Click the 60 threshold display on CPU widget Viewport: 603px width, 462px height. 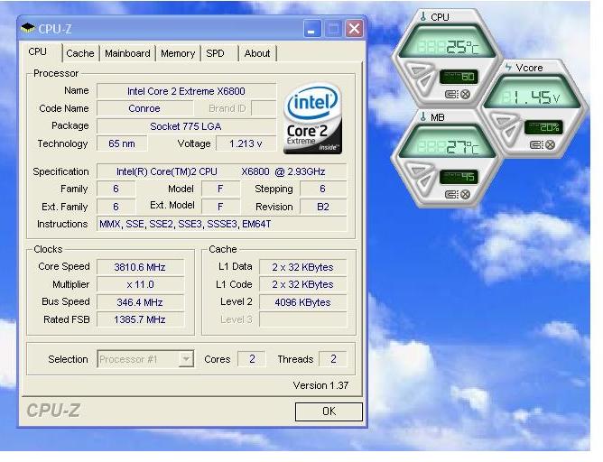click(459, 77)
